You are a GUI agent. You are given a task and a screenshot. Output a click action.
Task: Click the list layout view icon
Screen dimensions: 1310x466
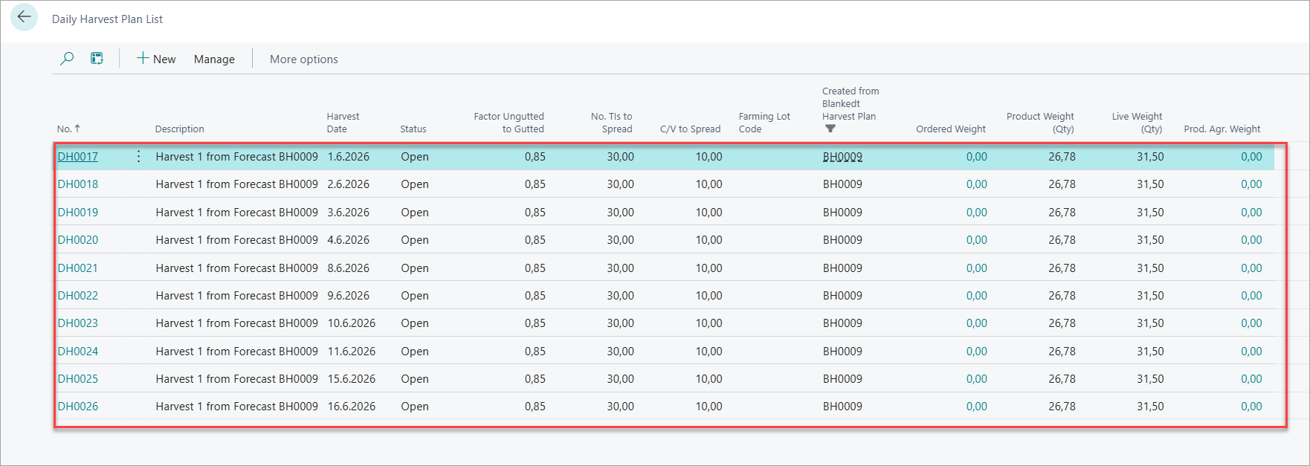97,59
